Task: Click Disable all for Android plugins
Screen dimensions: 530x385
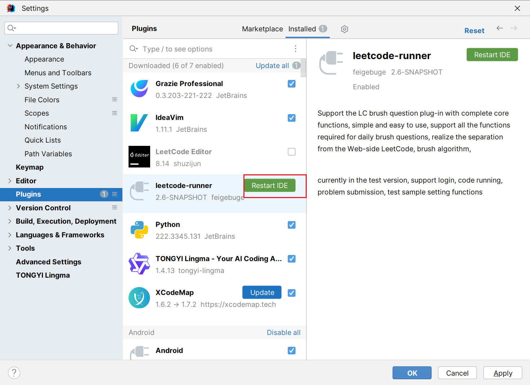Action: [x=284, y=332]
